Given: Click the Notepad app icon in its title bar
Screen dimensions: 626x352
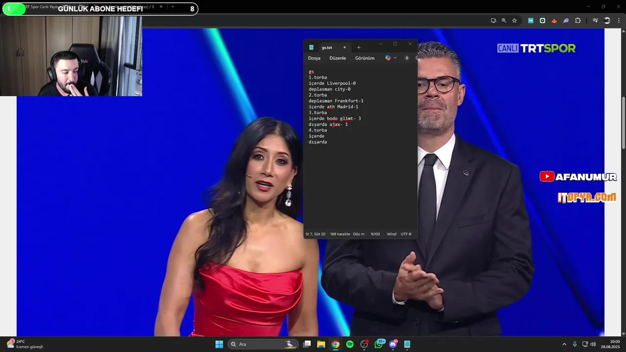Looking at the screenshot, I should [x=311, y=47].
